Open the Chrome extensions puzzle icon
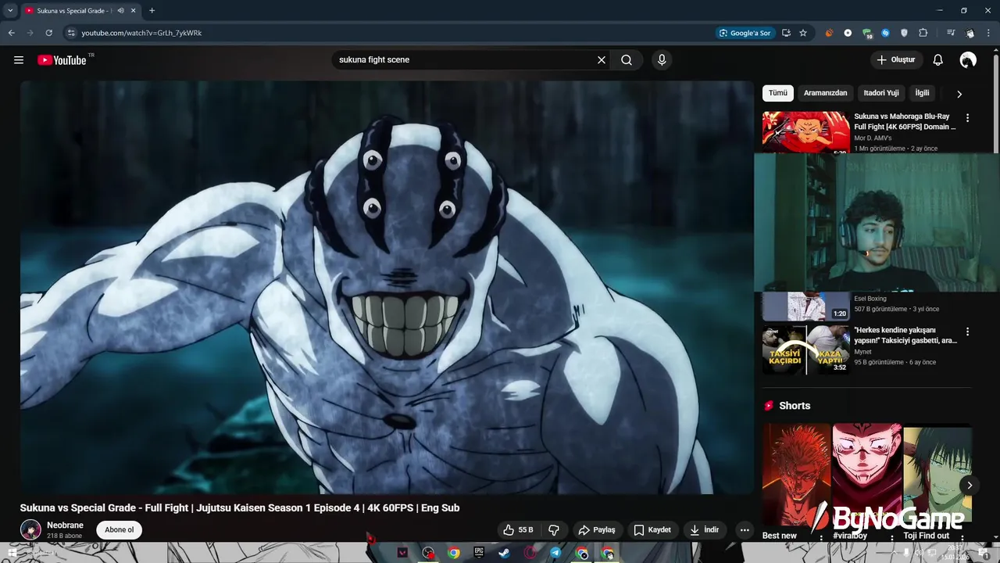The image size is (1000, 563). (923, 33)
